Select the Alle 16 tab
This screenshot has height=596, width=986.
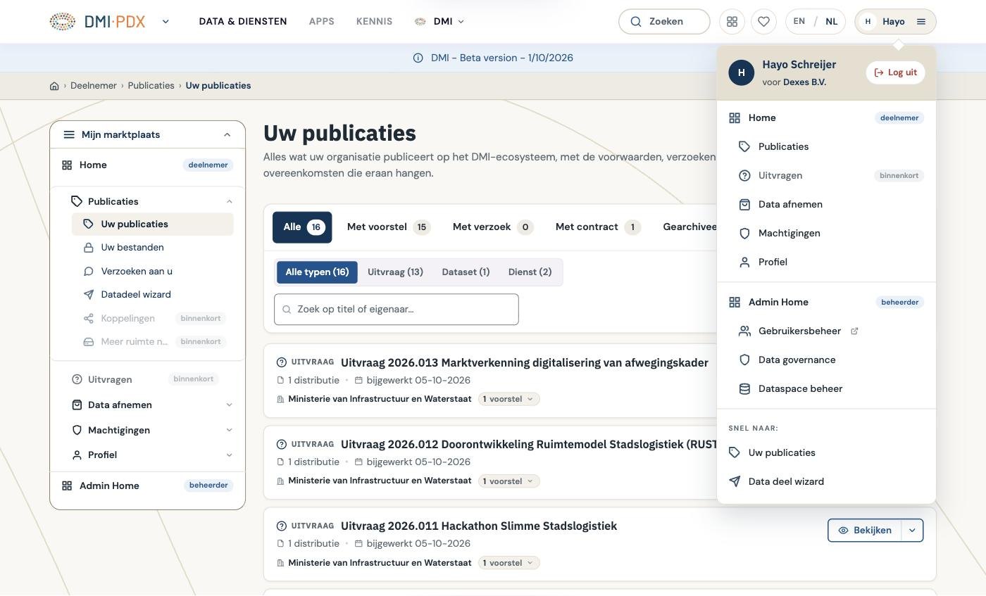click(x=302, y=227)
